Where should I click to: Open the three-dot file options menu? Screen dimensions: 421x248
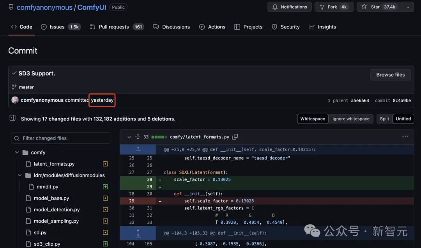(x=405, y=137)
